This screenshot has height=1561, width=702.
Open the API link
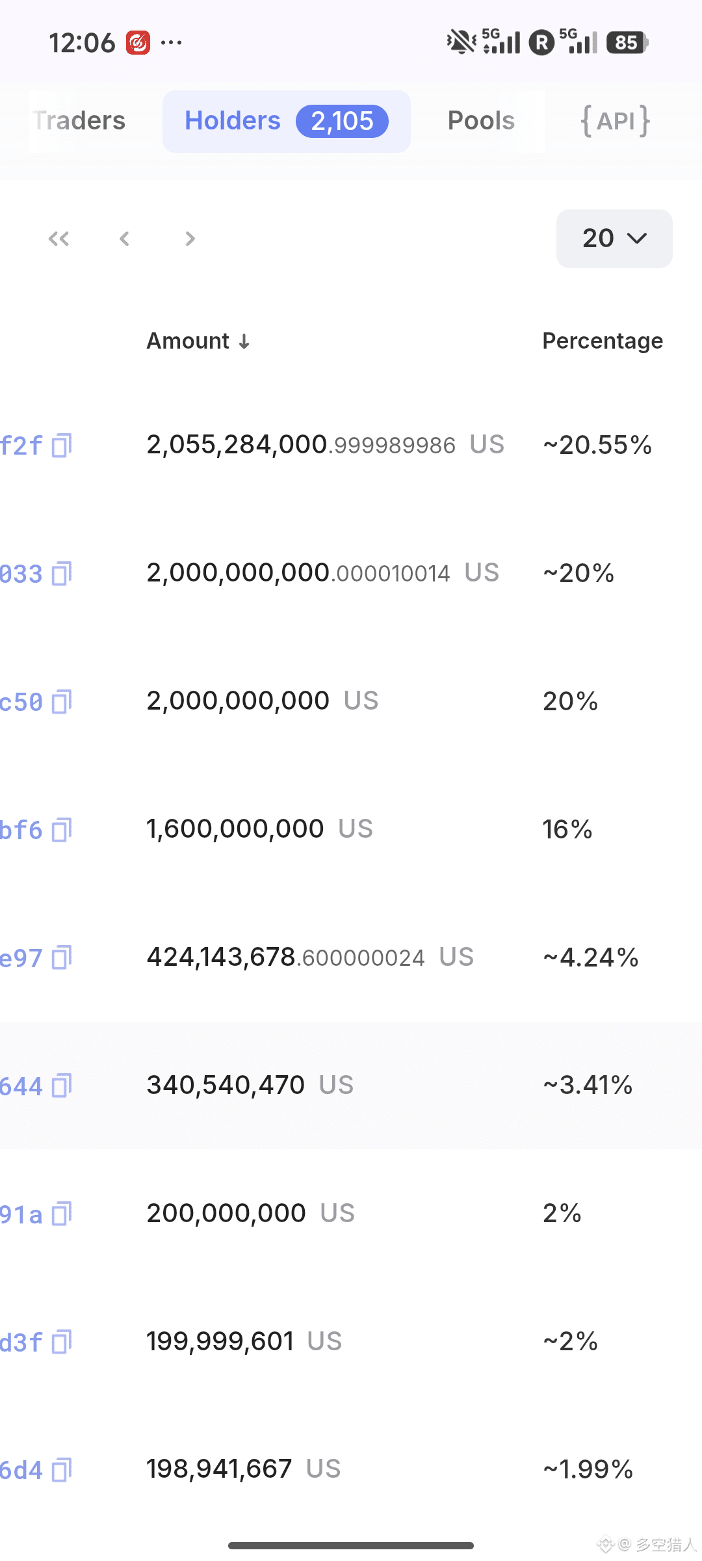[615, 121]
